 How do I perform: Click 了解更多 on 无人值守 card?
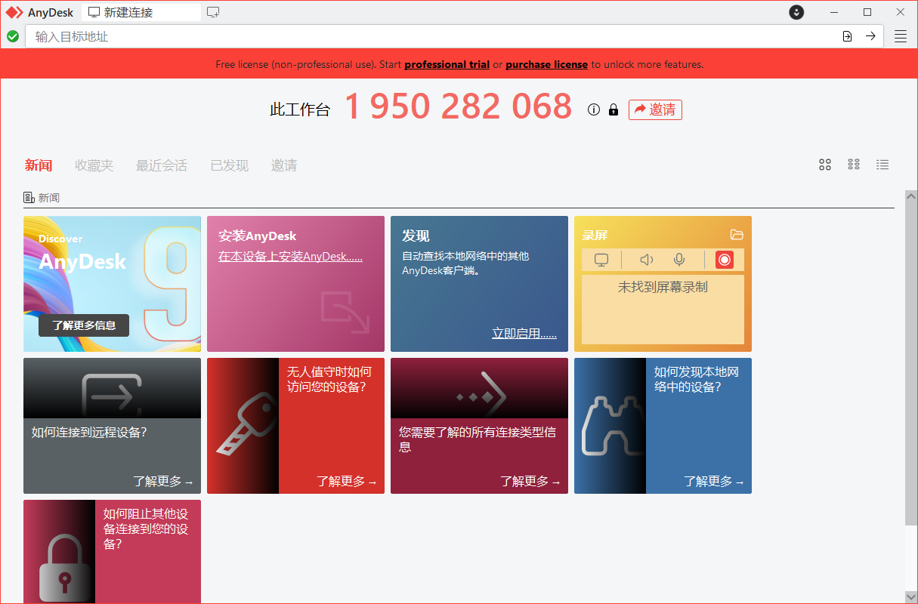pyautogui.click(x=347, y=481)
